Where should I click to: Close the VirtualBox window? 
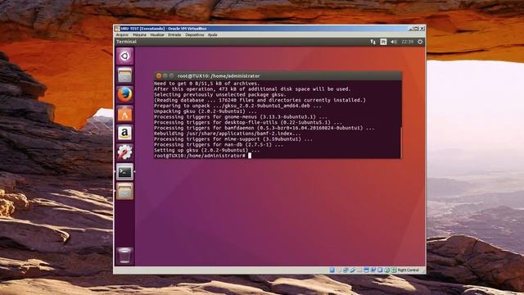point(422,29)
